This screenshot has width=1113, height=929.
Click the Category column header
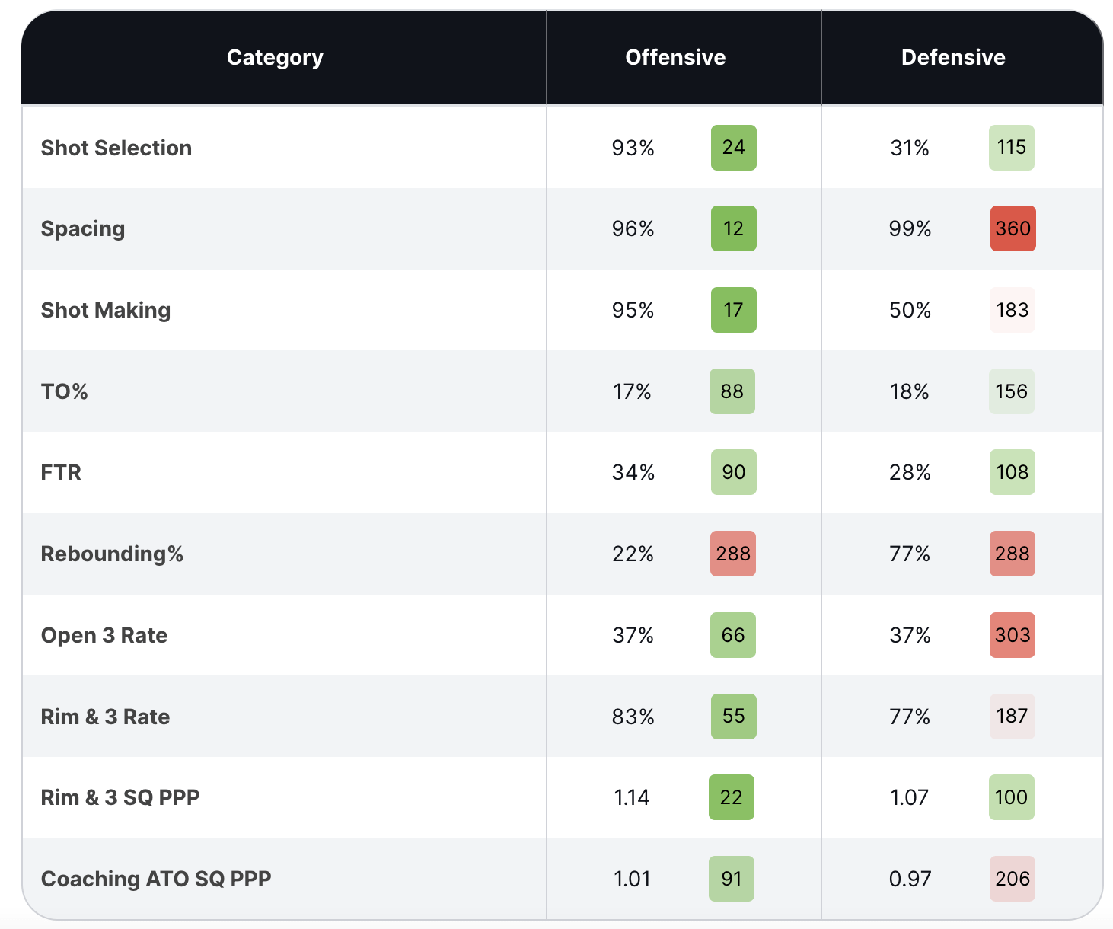coord(275,58)
